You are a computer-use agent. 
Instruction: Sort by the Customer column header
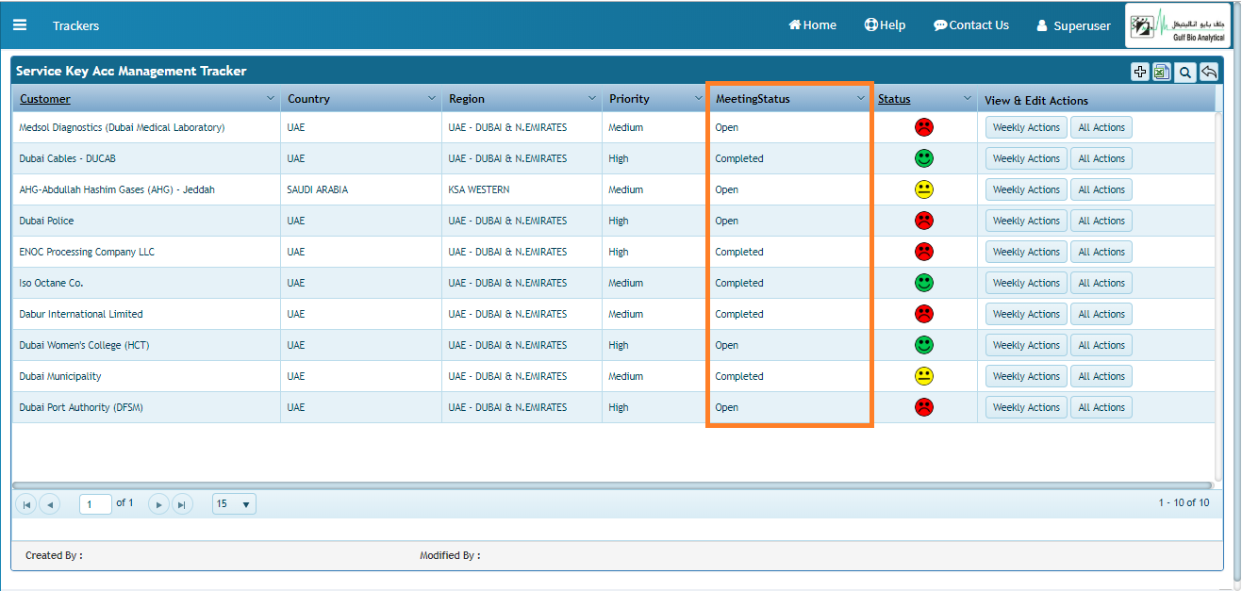point(45,99)
